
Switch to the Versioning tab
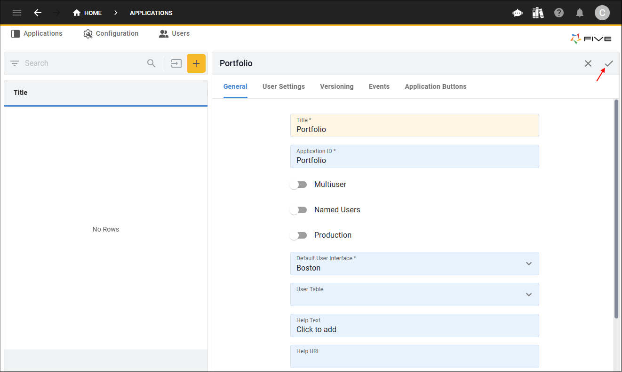click(337, 86)
